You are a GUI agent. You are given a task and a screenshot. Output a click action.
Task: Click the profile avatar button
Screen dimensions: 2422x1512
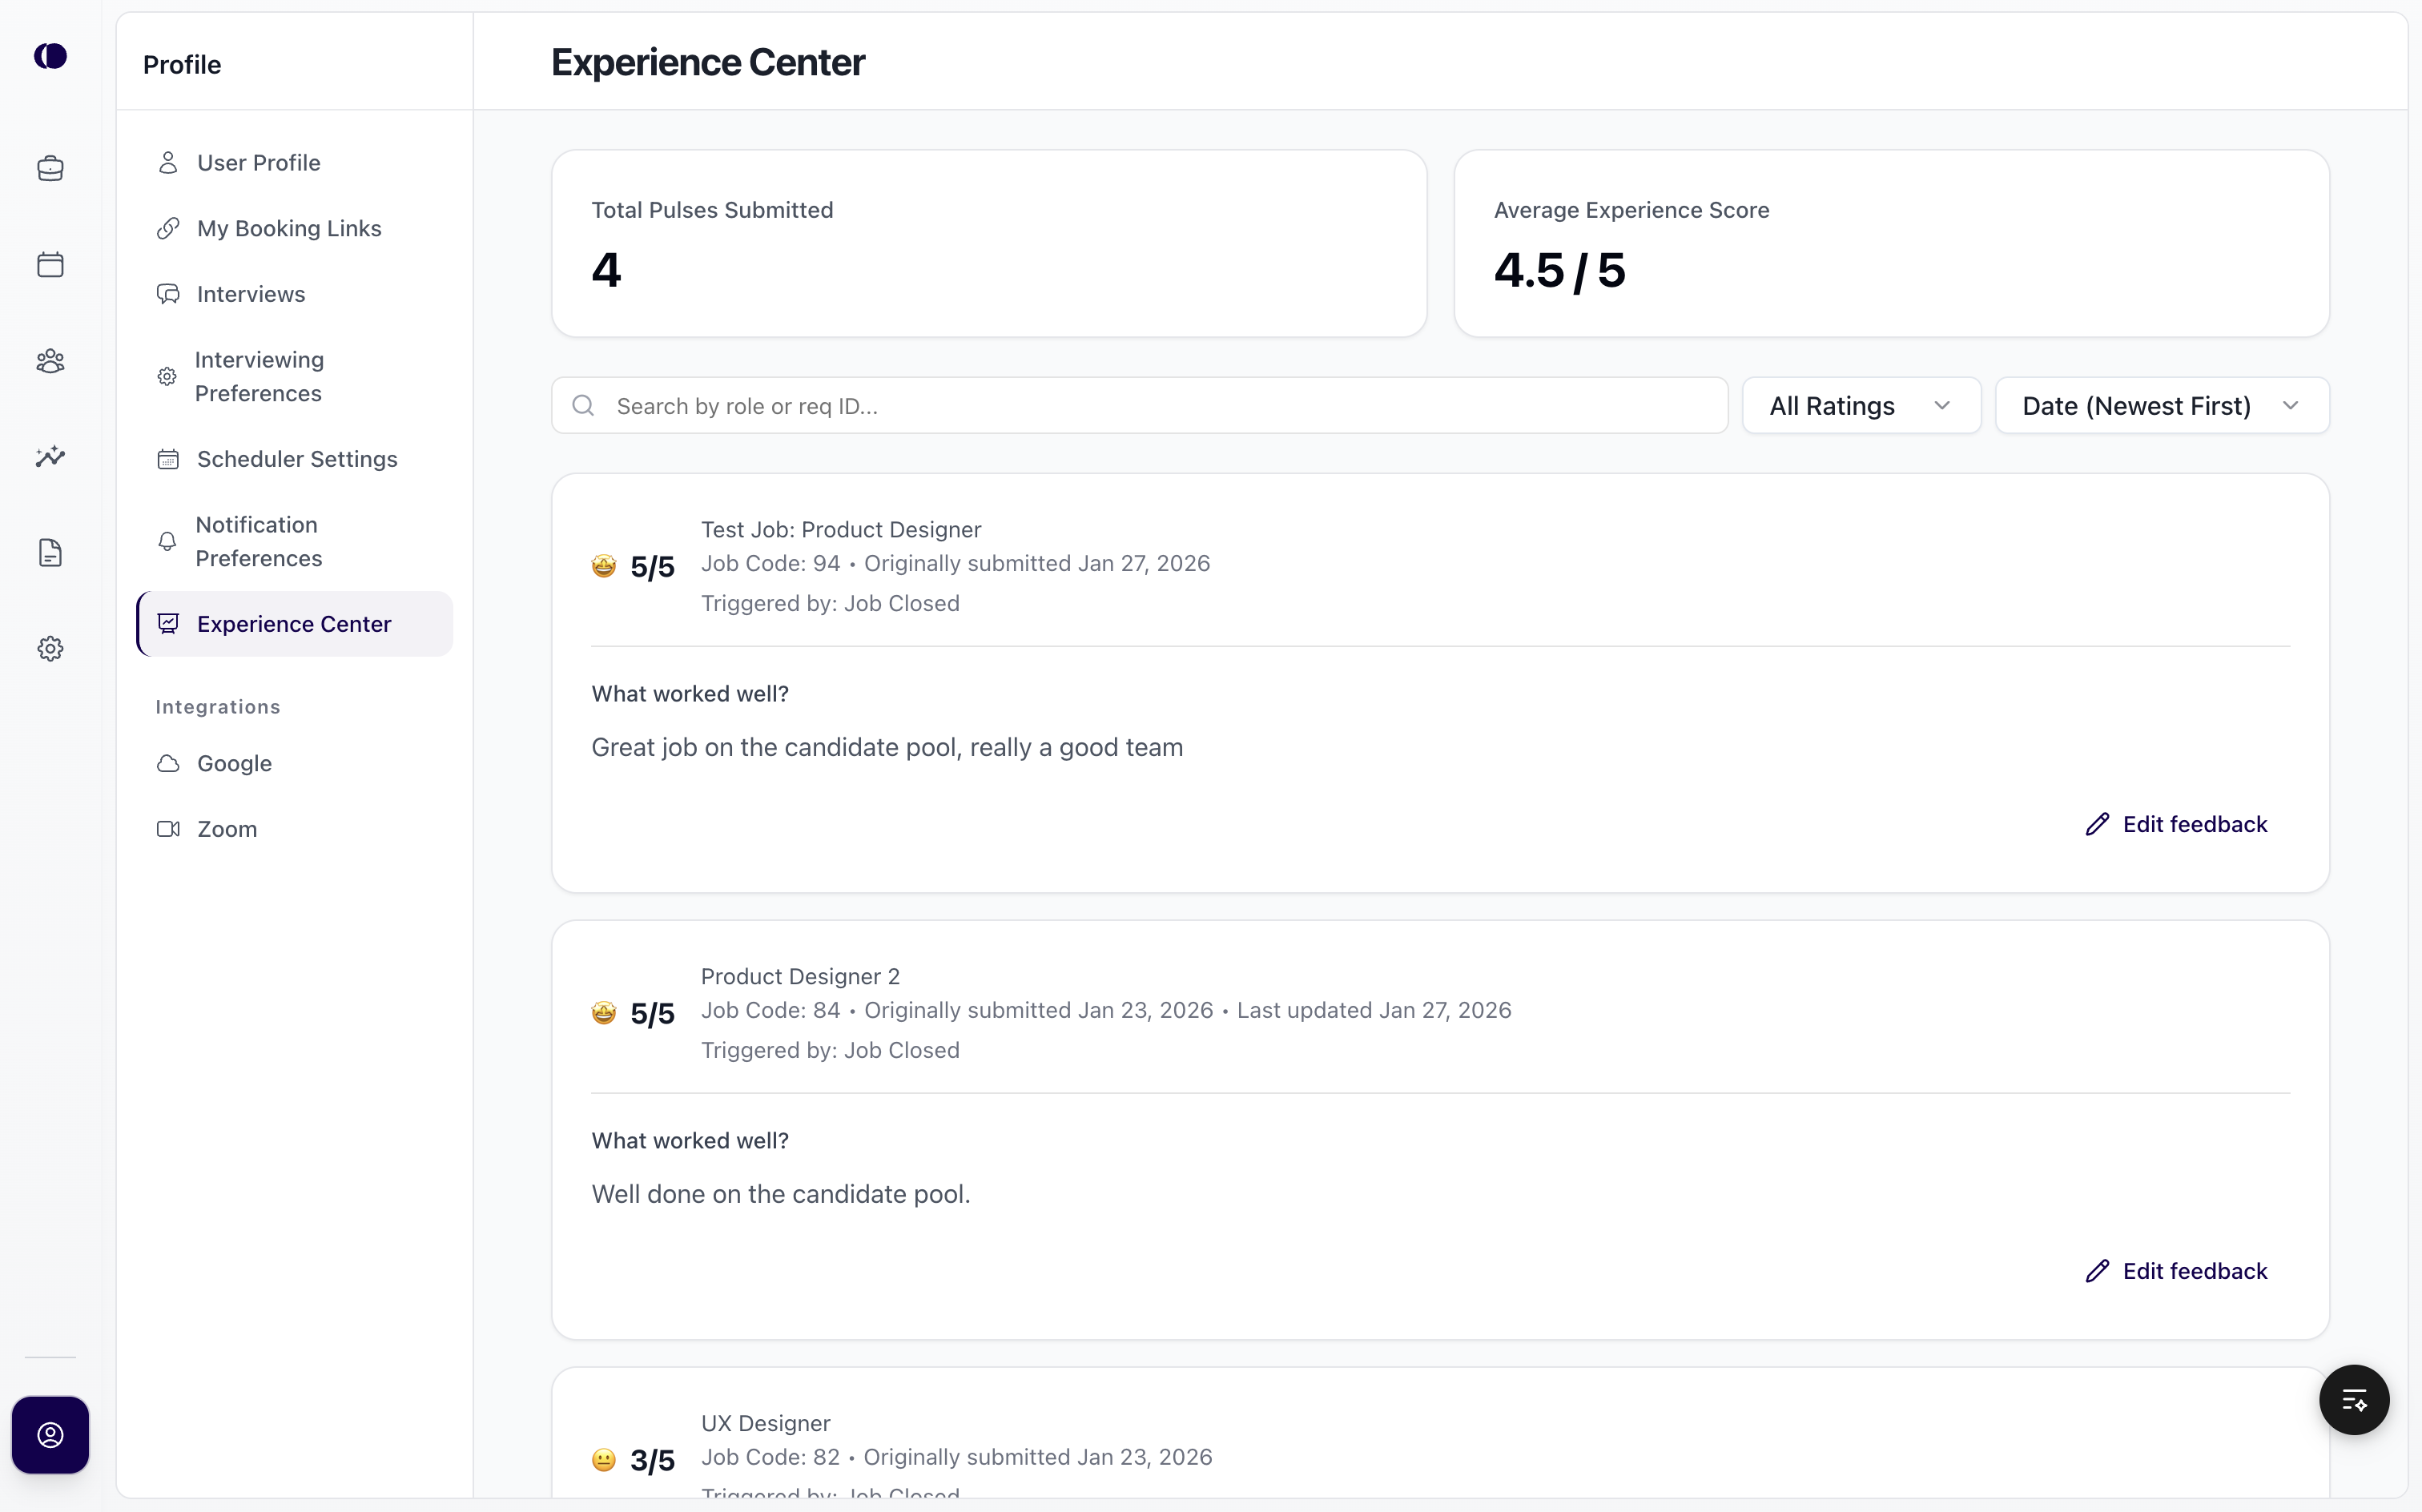point(50,1435)
